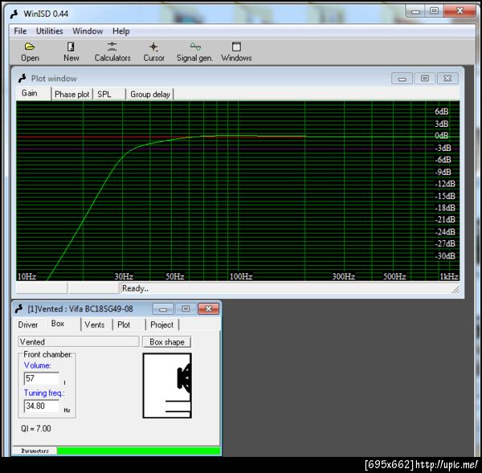Viewport: 482px width, 473px height.
Task: Minimize the Vented project window
Action: pos(163,309)
